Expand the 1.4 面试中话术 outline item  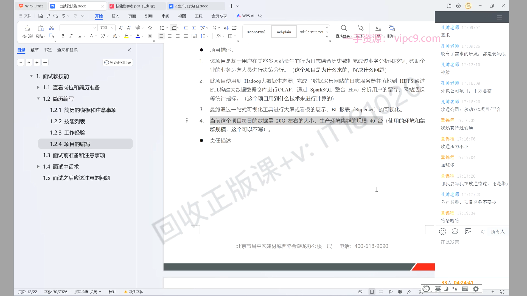tap(38, 167)
